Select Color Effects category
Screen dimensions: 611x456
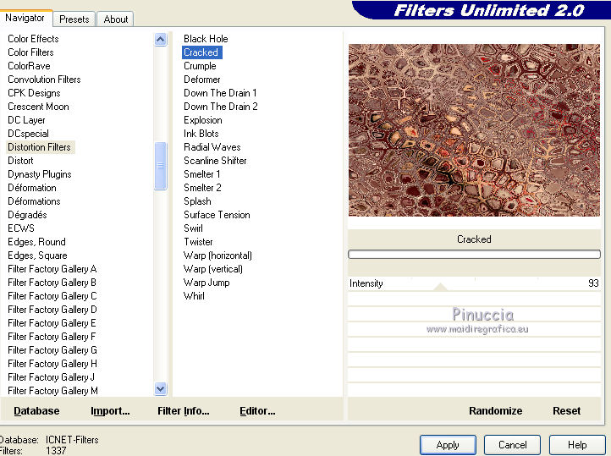point(33,39)
